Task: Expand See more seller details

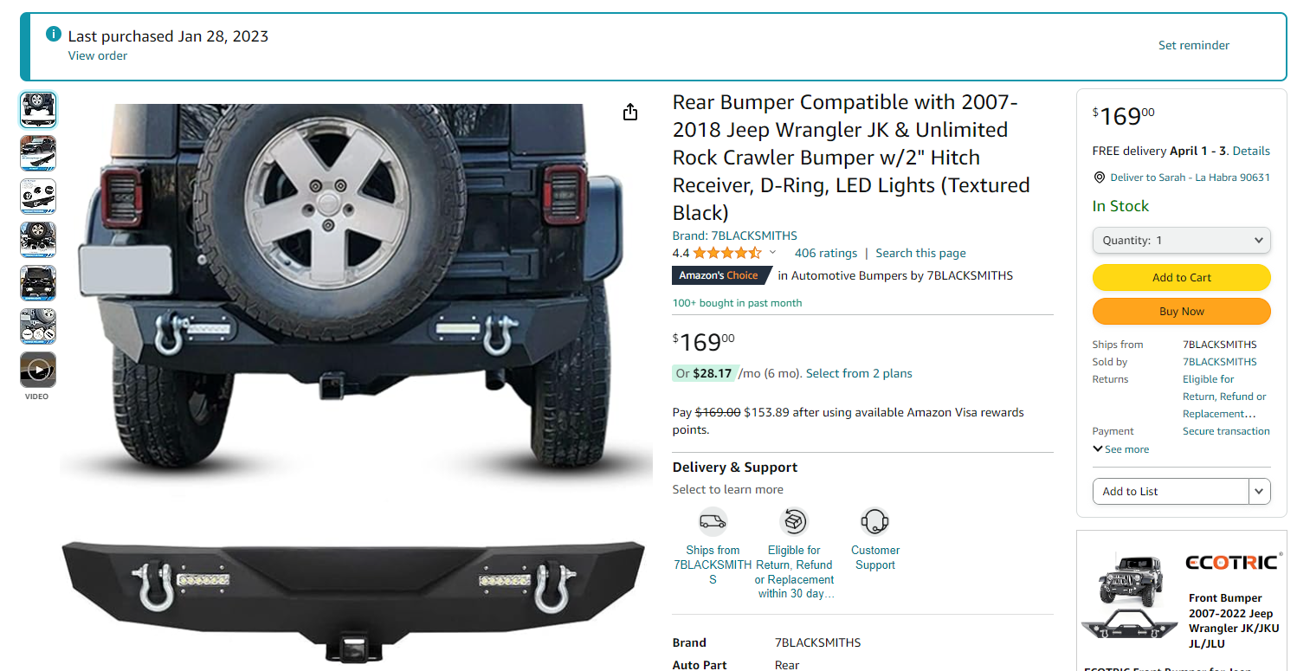Action: pos(1121,449)
